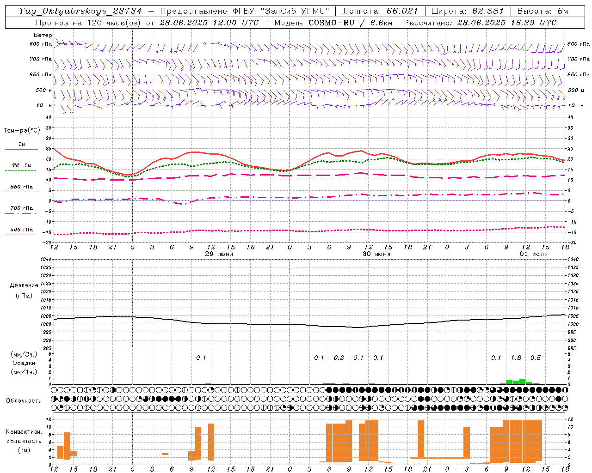Click the Td 2м legend label

pos(22,165)
